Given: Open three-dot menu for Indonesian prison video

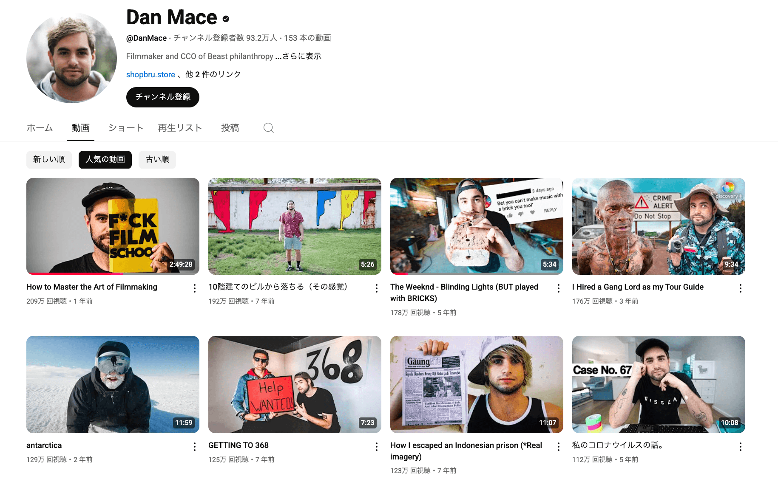Looking at the screenshot, I should tap(559, 447).
